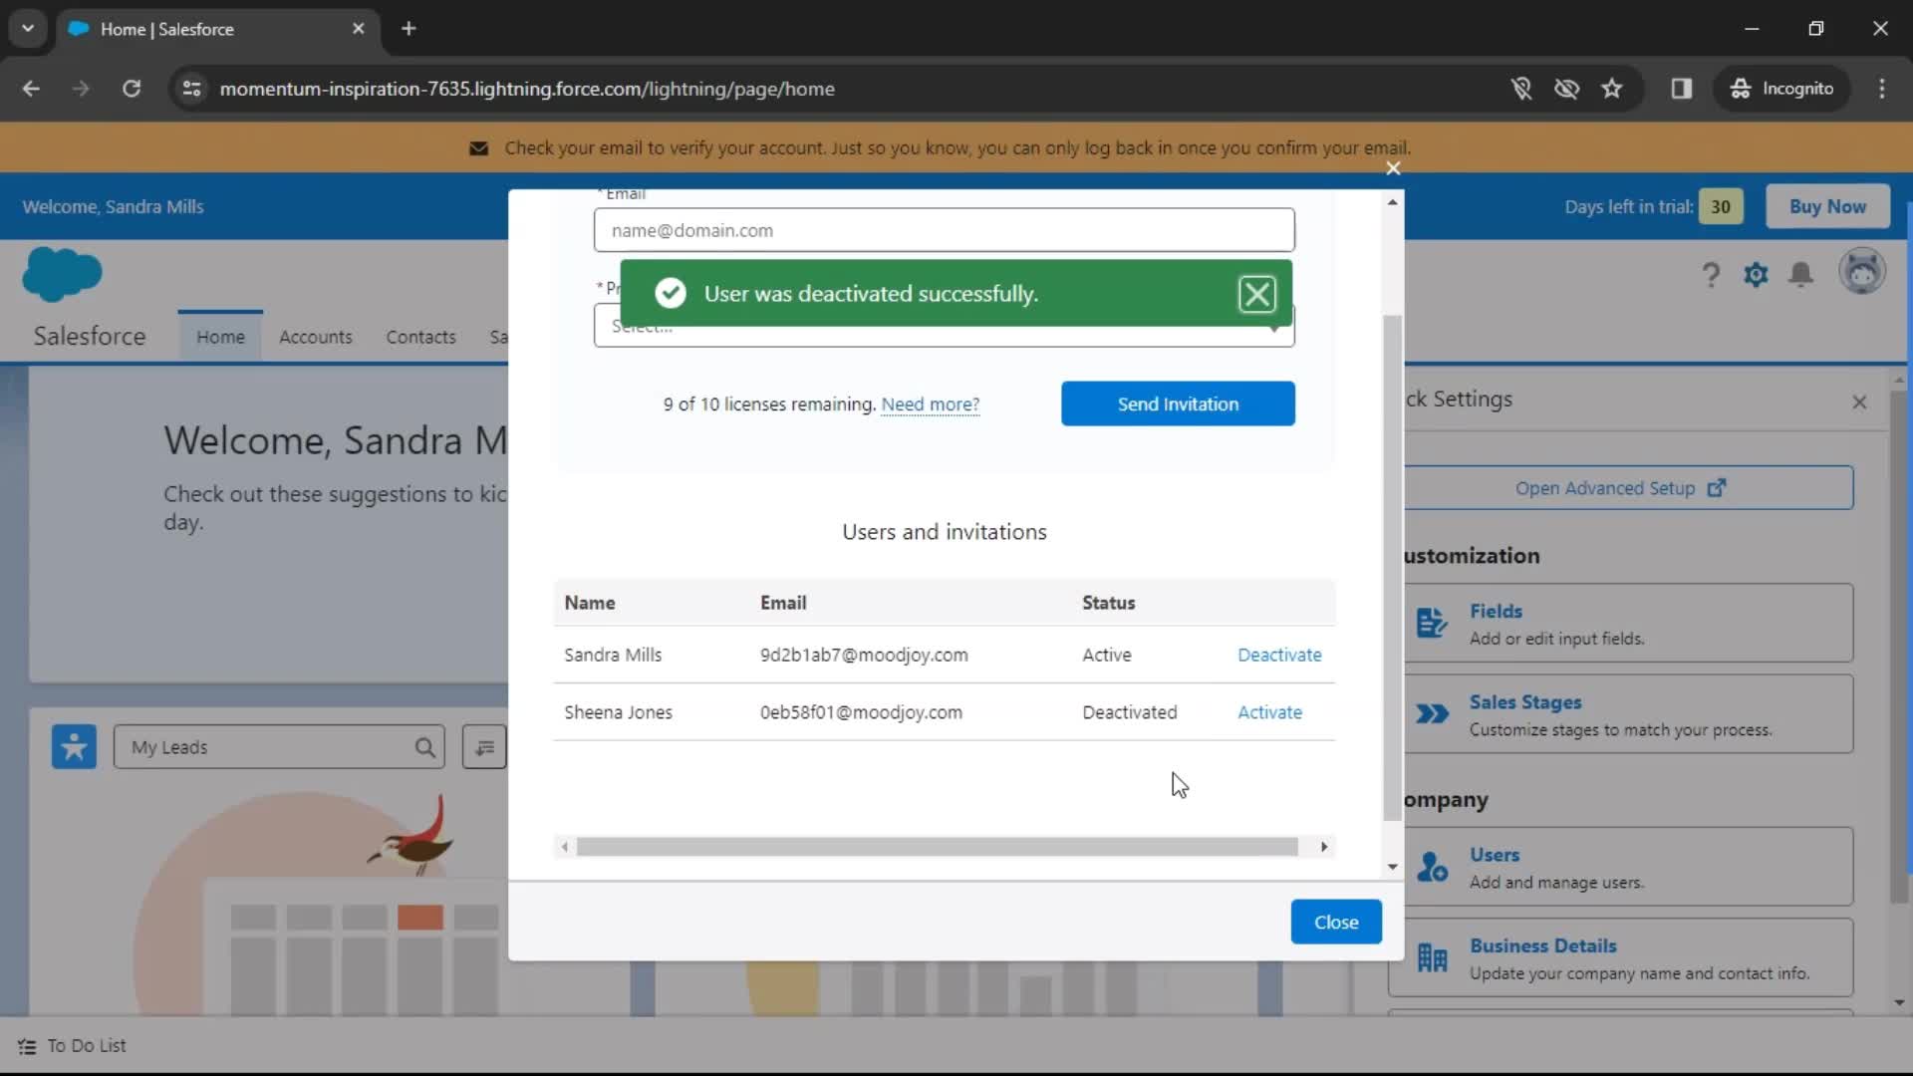Switch to the Contacts tab
1913x1076 pixels.
tap(420, 337)
